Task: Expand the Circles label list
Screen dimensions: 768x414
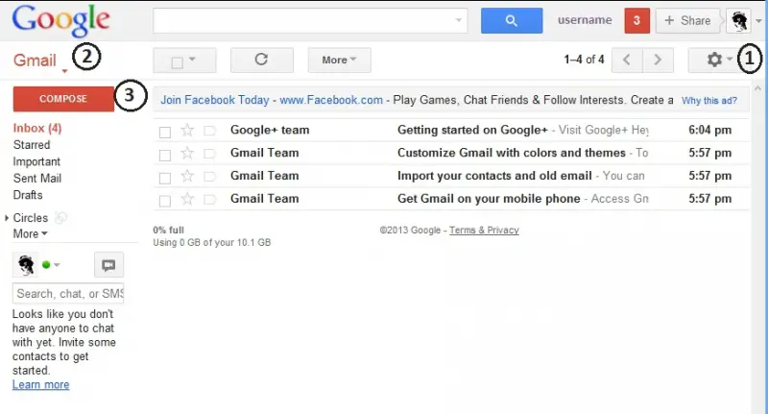Action: pos(7,218)
